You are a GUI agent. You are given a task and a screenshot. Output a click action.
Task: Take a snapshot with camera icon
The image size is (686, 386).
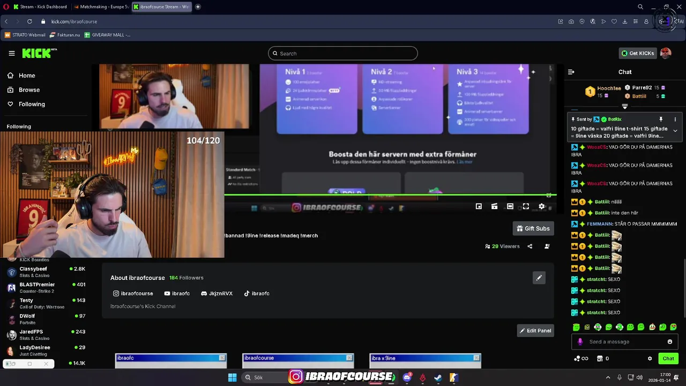point(571,21)
